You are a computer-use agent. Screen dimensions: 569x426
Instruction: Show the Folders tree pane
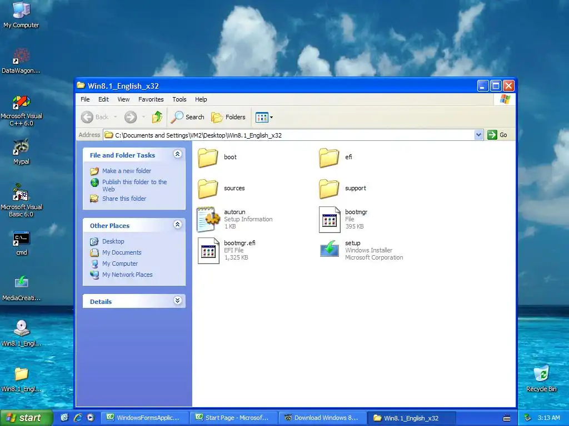228,117
